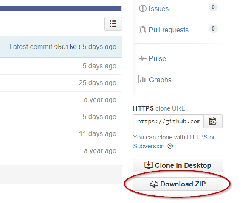Click the cloud download icon
Image resolution: width=251 pixels, height=203 pixels.
[x=154, y=184]
